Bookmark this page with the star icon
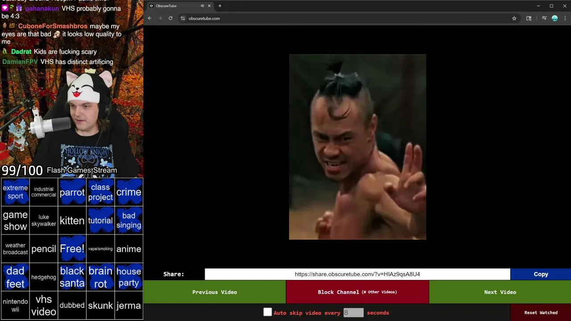This screenshot has width=571, height=321. click(514, 18)
